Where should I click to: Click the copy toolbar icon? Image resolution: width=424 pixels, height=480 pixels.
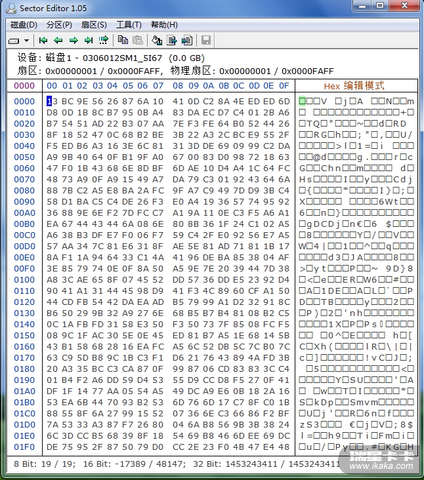(123, 41)
